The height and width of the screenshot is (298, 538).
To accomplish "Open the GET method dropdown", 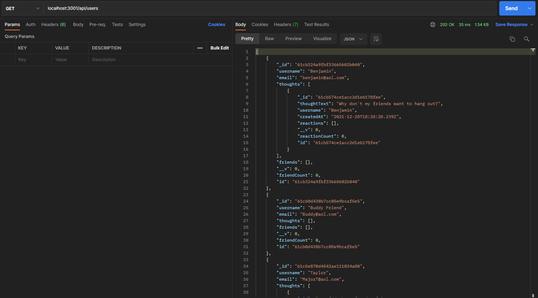I will point(22,8).
